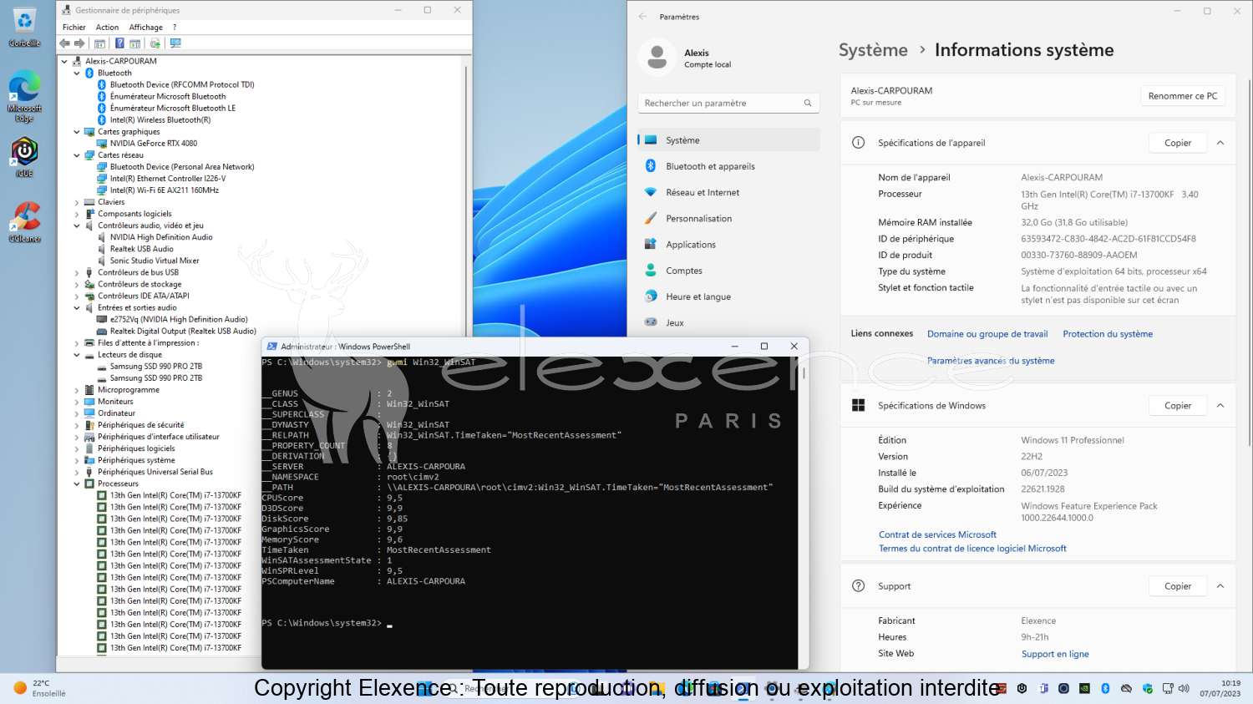The height and width of the screenshot is (704, 1253).
Task: Collapse the Bluetooth tree node
Action: (x=77, y=73)
